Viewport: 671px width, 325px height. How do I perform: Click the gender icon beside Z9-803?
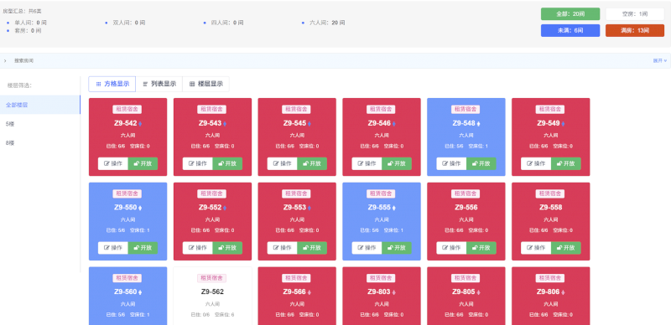pos(393,292)
